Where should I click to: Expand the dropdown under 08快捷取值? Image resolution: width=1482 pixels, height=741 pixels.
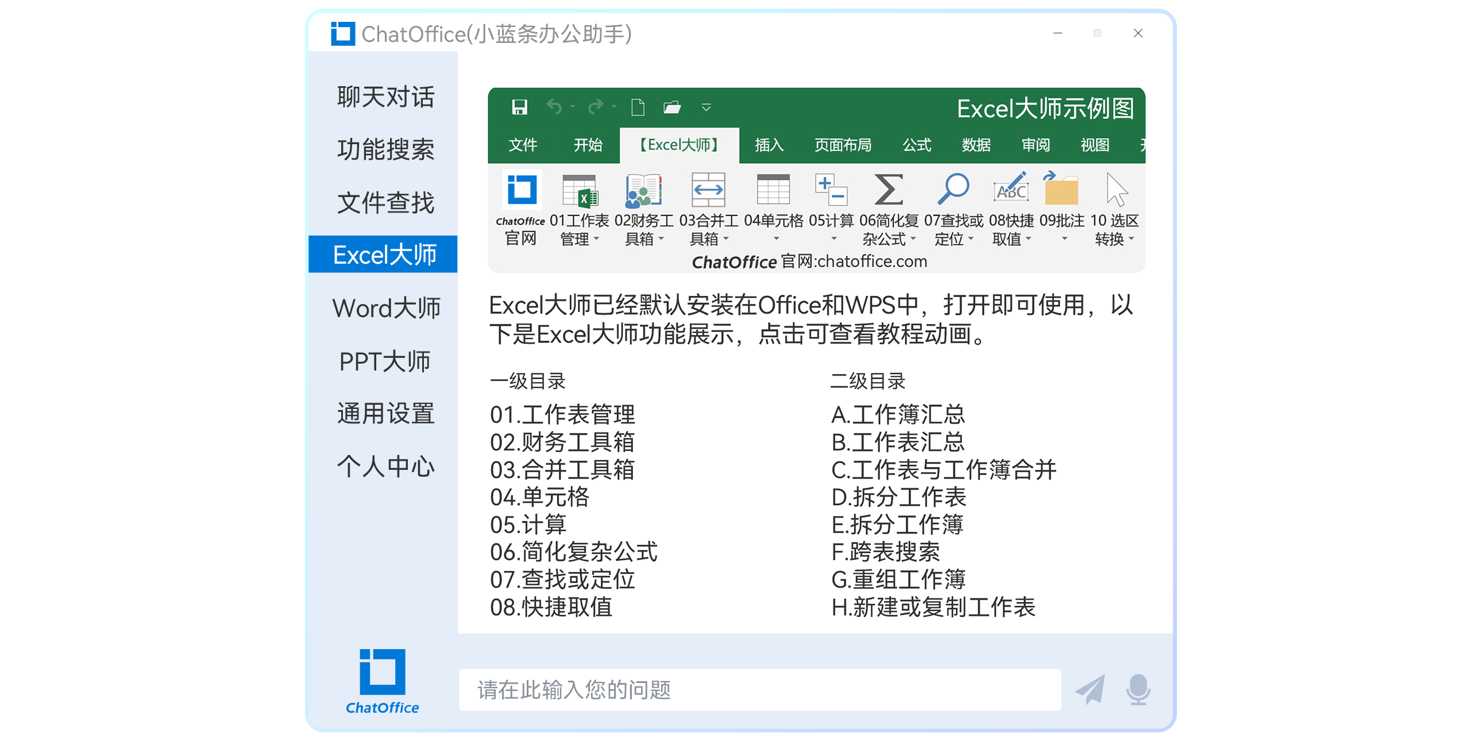tap(1029, 240)
